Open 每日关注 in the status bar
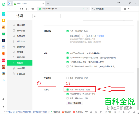Screen dimensions: 139x114 pyautogui.click(x=67, y=112)
